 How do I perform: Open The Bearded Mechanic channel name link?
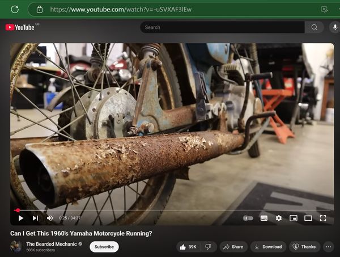52,244
